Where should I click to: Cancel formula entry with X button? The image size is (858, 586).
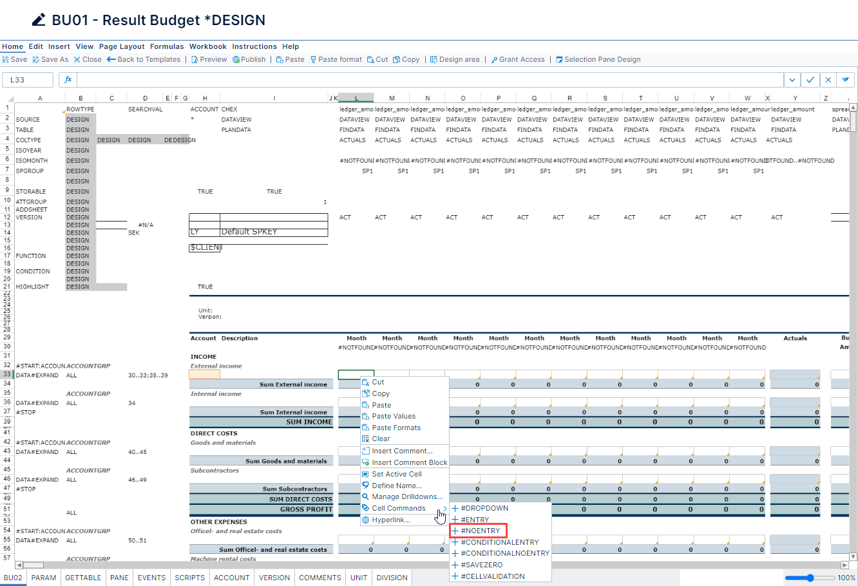tap(828, 80)
